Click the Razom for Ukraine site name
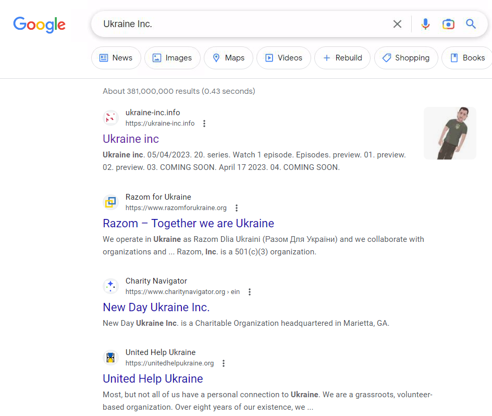Viewport: 492px width, 416px height. coord(158,197)
